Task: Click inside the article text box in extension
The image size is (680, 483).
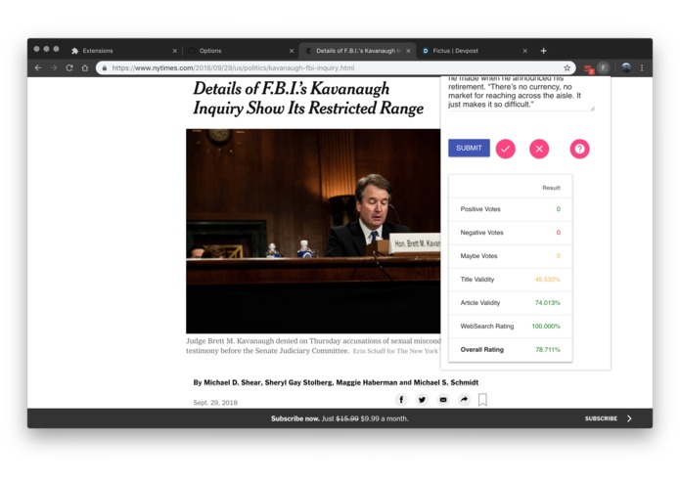Action: click(521, 94)
